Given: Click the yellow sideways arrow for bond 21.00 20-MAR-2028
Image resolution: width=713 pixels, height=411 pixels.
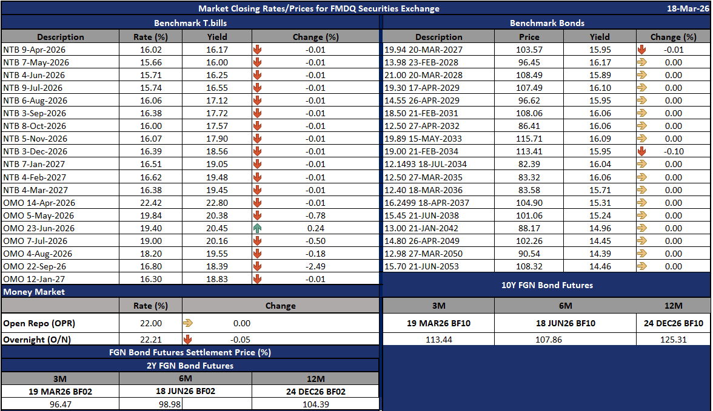Looking at the screenshot, I should pos(641,75).
